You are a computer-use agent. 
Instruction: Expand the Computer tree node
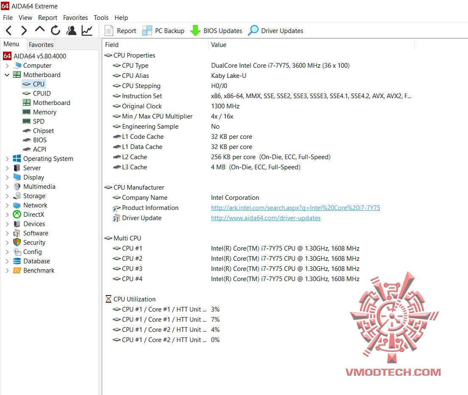[7, 66]
